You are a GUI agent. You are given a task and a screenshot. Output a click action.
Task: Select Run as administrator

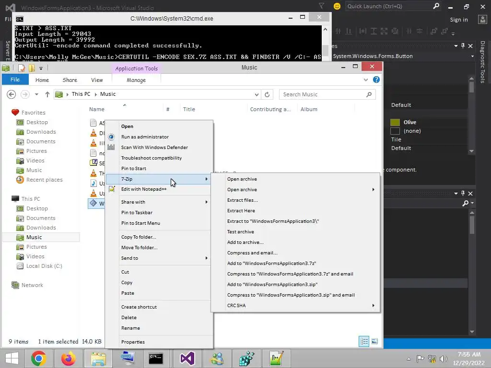tap(145, 137)
